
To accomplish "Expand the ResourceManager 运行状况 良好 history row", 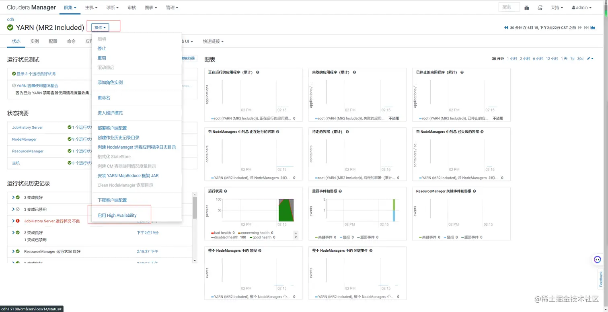I will (13, 251).
